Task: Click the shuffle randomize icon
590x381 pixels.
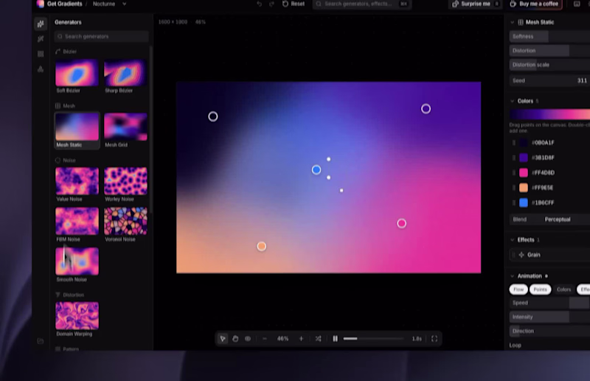Action: click(x=318, y=339)
